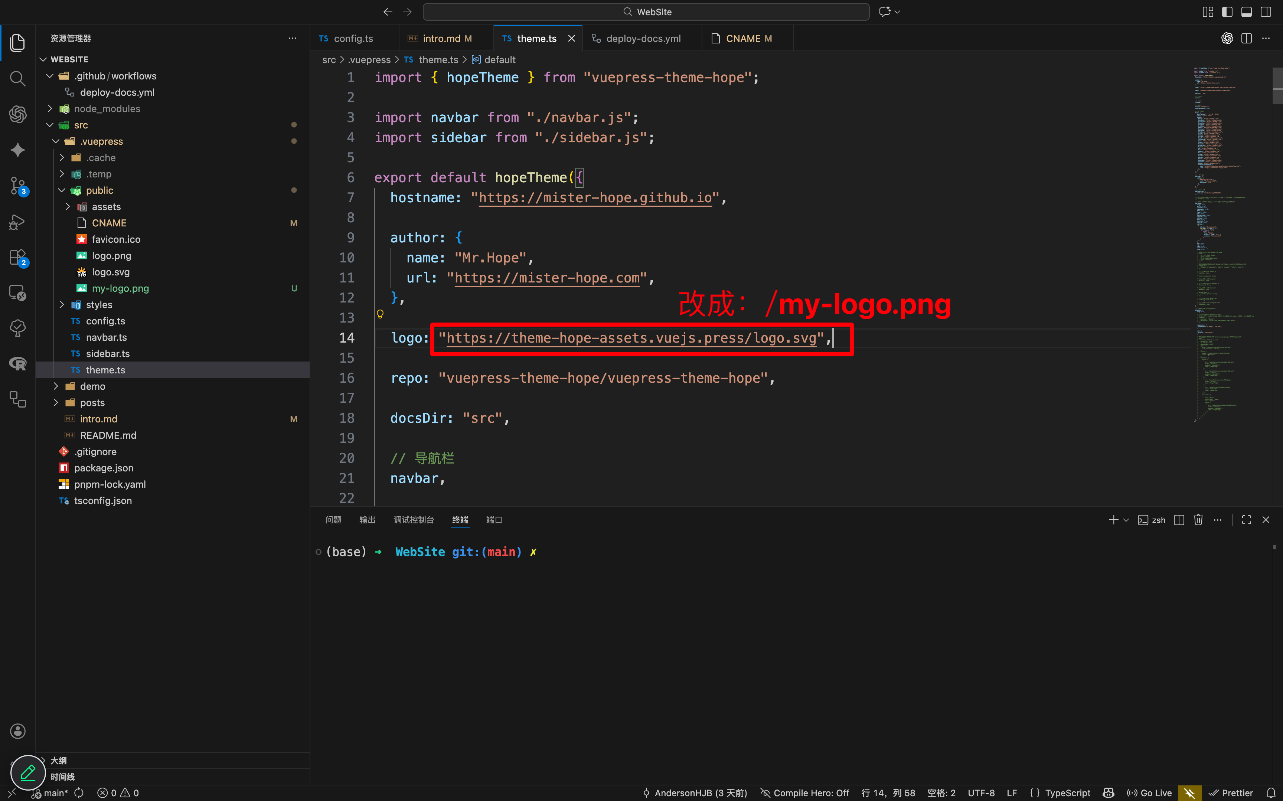Open Run and Debug view
The width and height of the screenshot is (1283, 801).
[17, 222]
